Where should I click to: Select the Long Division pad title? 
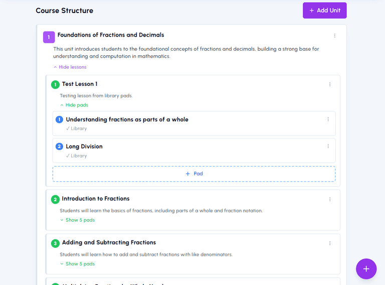[84, 147]
